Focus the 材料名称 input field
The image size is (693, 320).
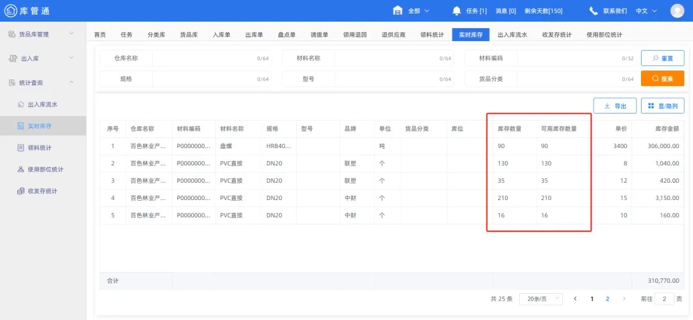[394, 58]
